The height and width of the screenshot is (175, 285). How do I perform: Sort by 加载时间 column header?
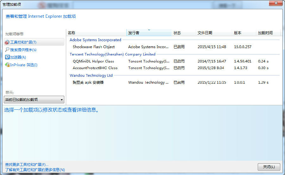tap(268, 33)
